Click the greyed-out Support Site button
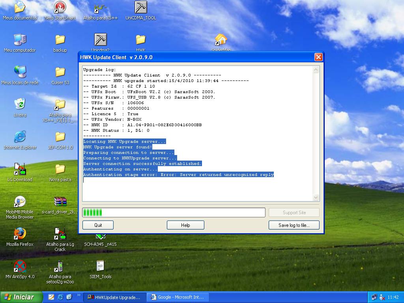404x303 pixels. (x=294, y=213)
